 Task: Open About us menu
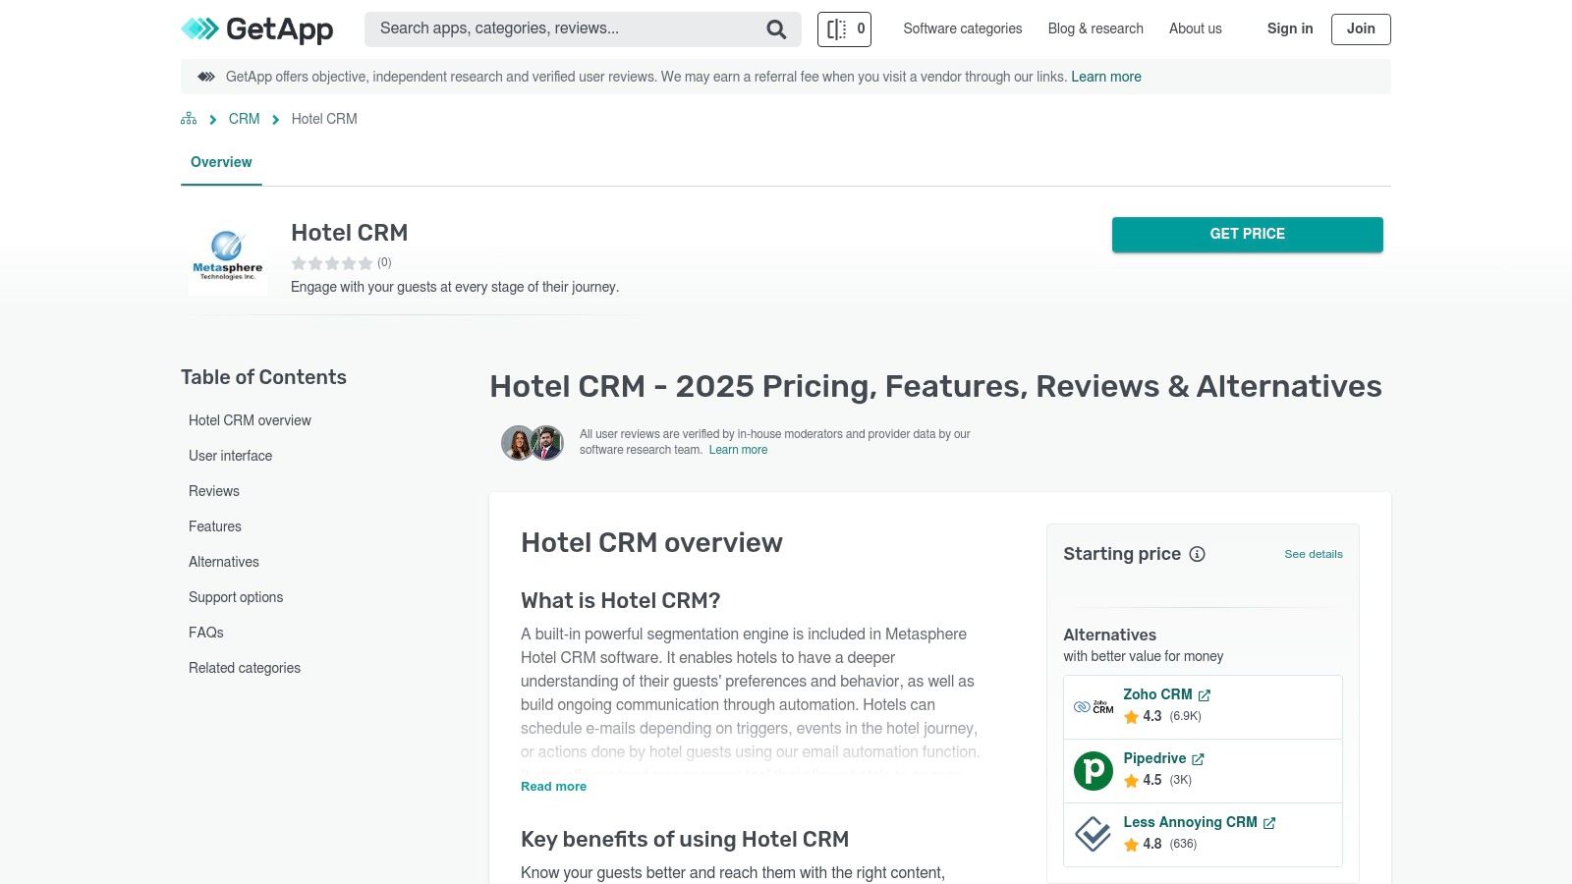1196,29
